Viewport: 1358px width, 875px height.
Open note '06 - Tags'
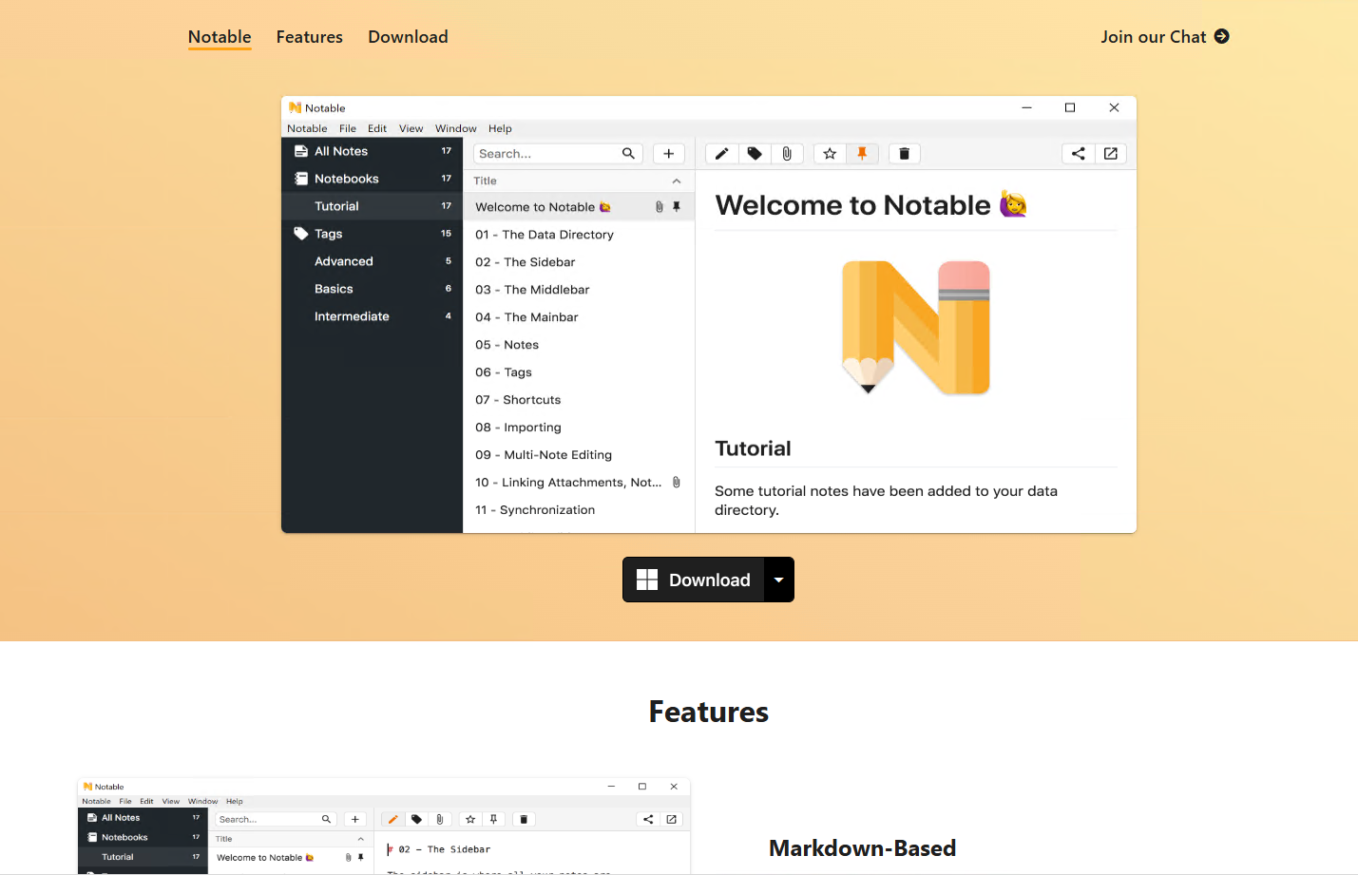(579, 372)
